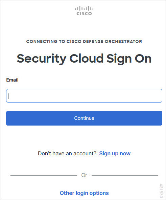Click the word 'ORCHESTRATOR' in the subtitle

123,41
